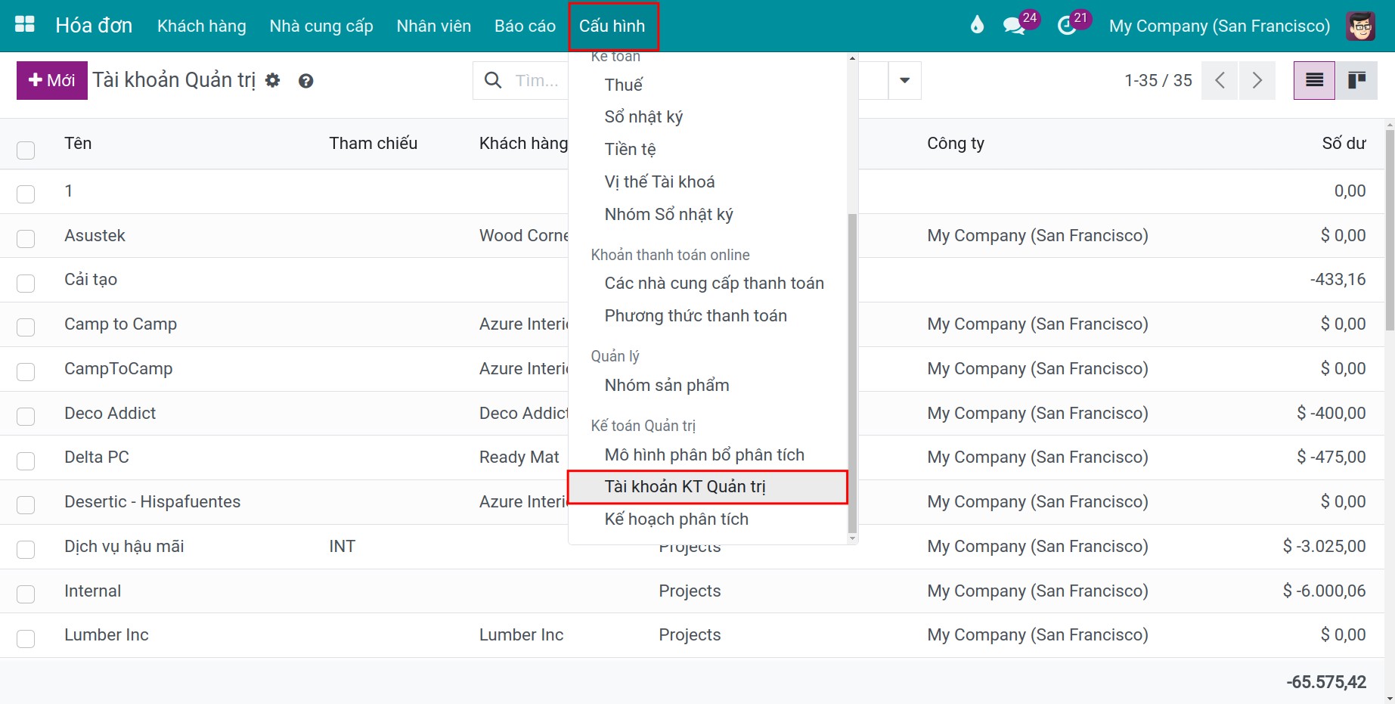
Task: Go to next page arrow
Action: pos(1257,80)
